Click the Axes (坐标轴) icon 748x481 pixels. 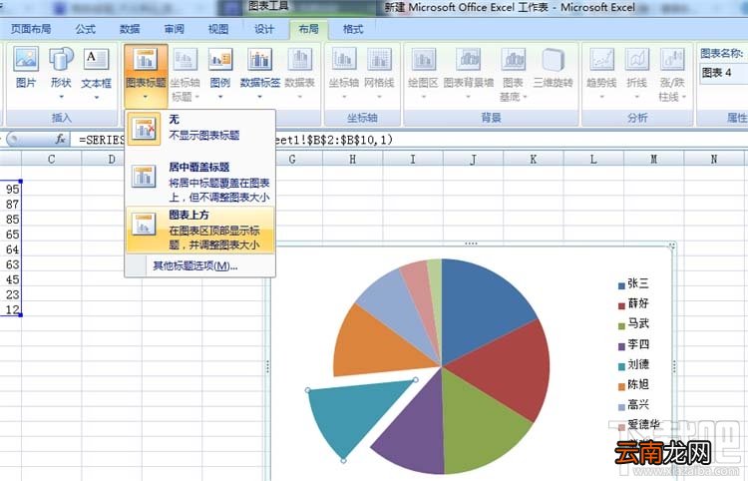pos(343,59)
